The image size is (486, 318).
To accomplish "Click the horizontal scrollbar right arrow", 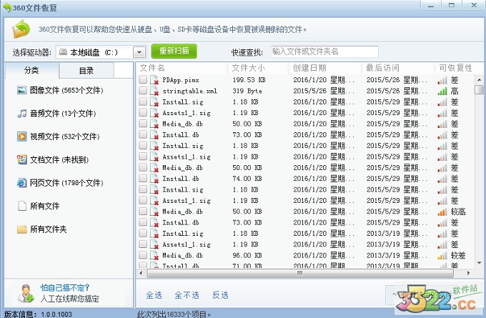I will (x=468, y=274).
